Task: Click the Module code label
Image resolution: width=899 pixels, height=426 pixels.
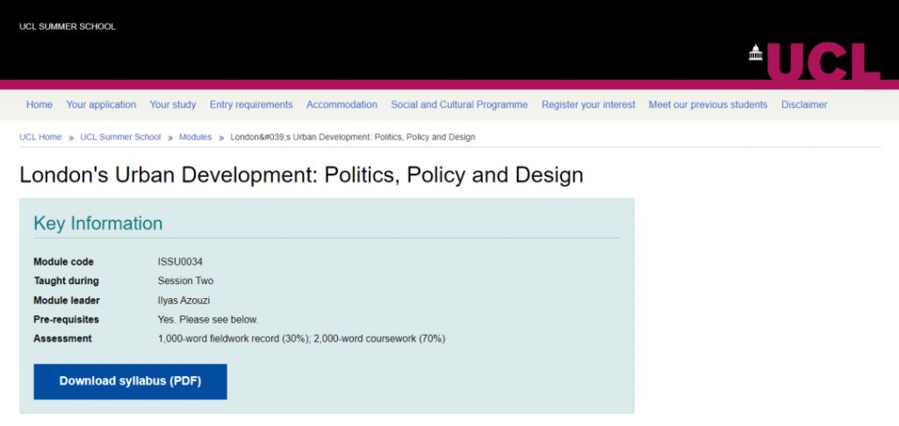Action: (x=63, y=262)
